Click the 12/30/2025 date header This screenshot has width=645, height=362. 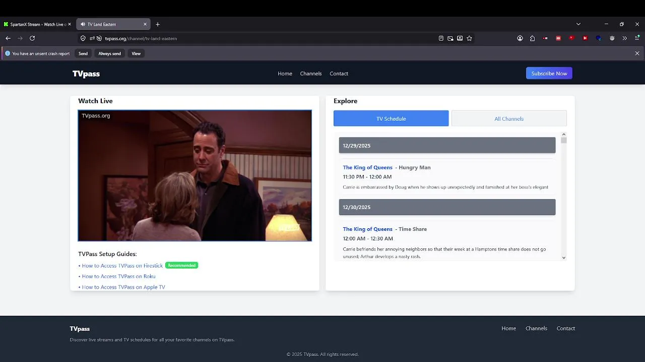447,207
